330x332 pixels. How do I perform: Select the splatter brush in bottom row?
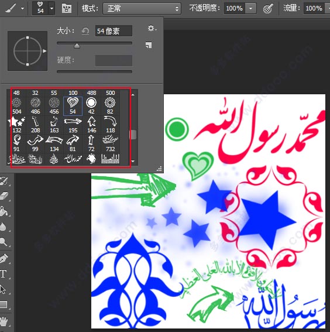tap(91, 159)
